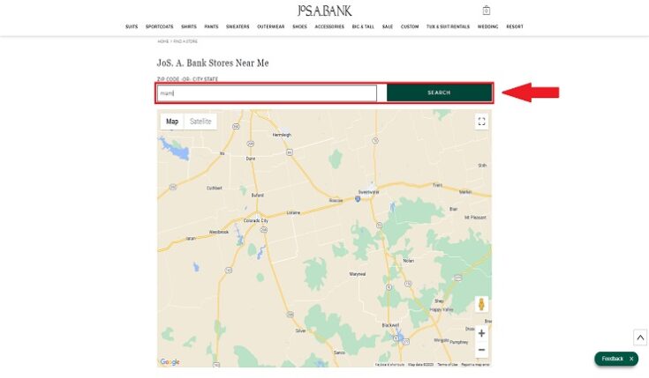Open the Big & Tall menu
The width and height of the screenshot is (649, 378).
tap(363, 26)
